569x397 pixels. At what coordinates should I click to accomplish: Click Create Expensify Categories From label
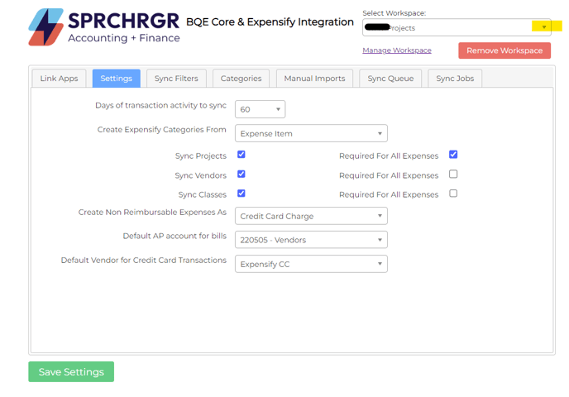(x=162, y=130)
